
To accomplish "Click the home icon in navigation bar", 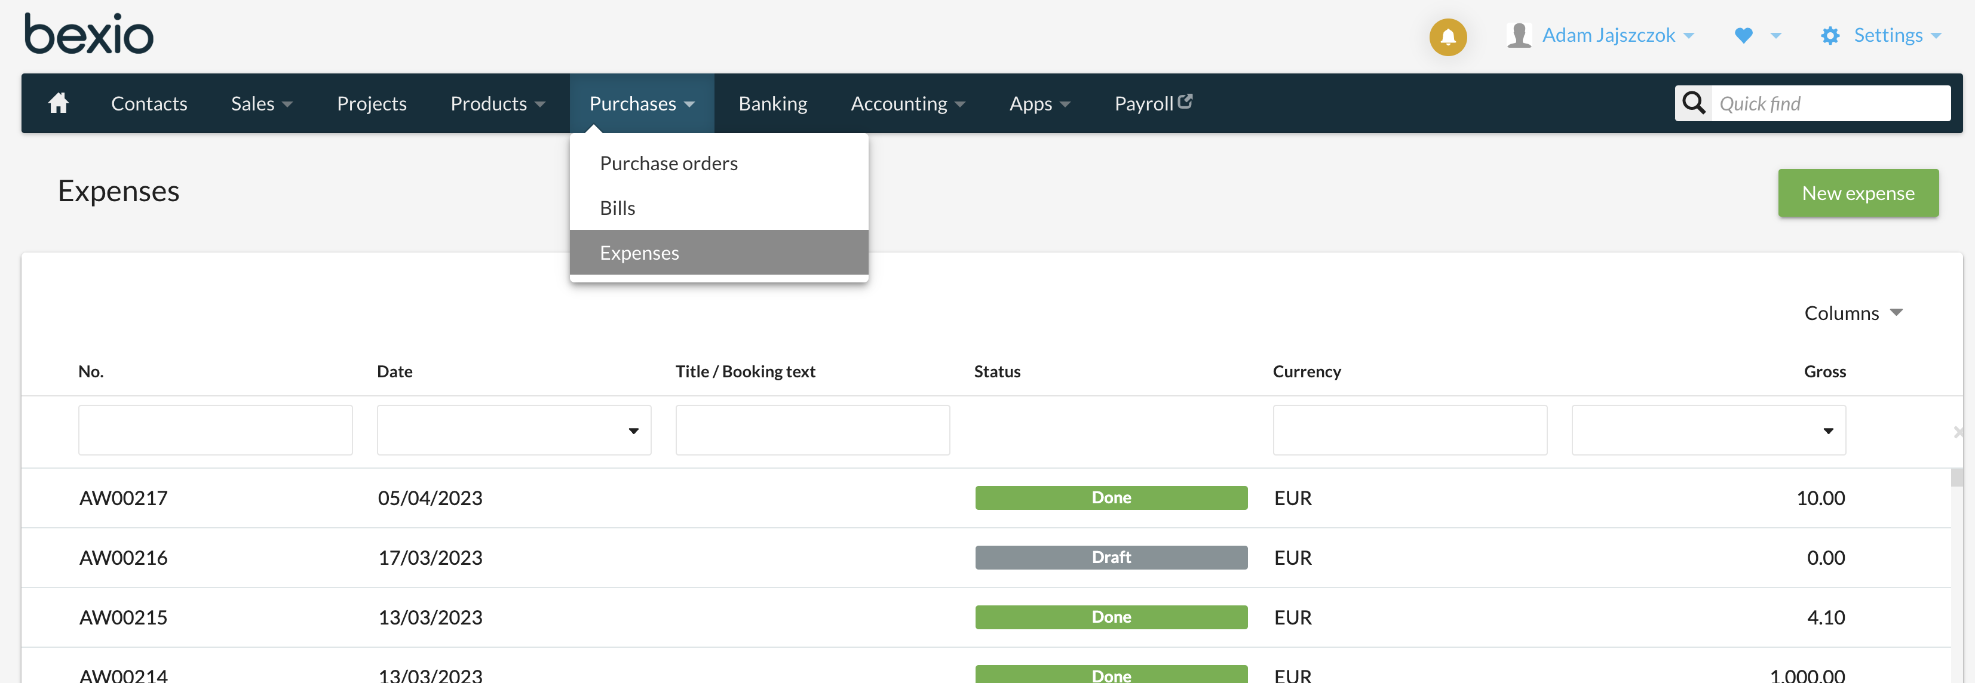I will (59, 103).
